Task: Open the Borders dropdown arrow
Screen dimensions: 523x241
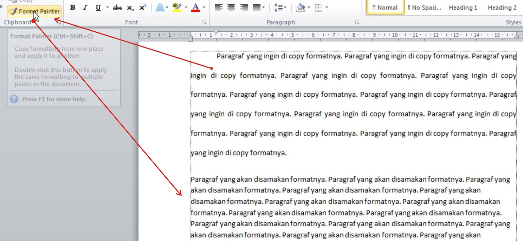Action: click(327, 8)
